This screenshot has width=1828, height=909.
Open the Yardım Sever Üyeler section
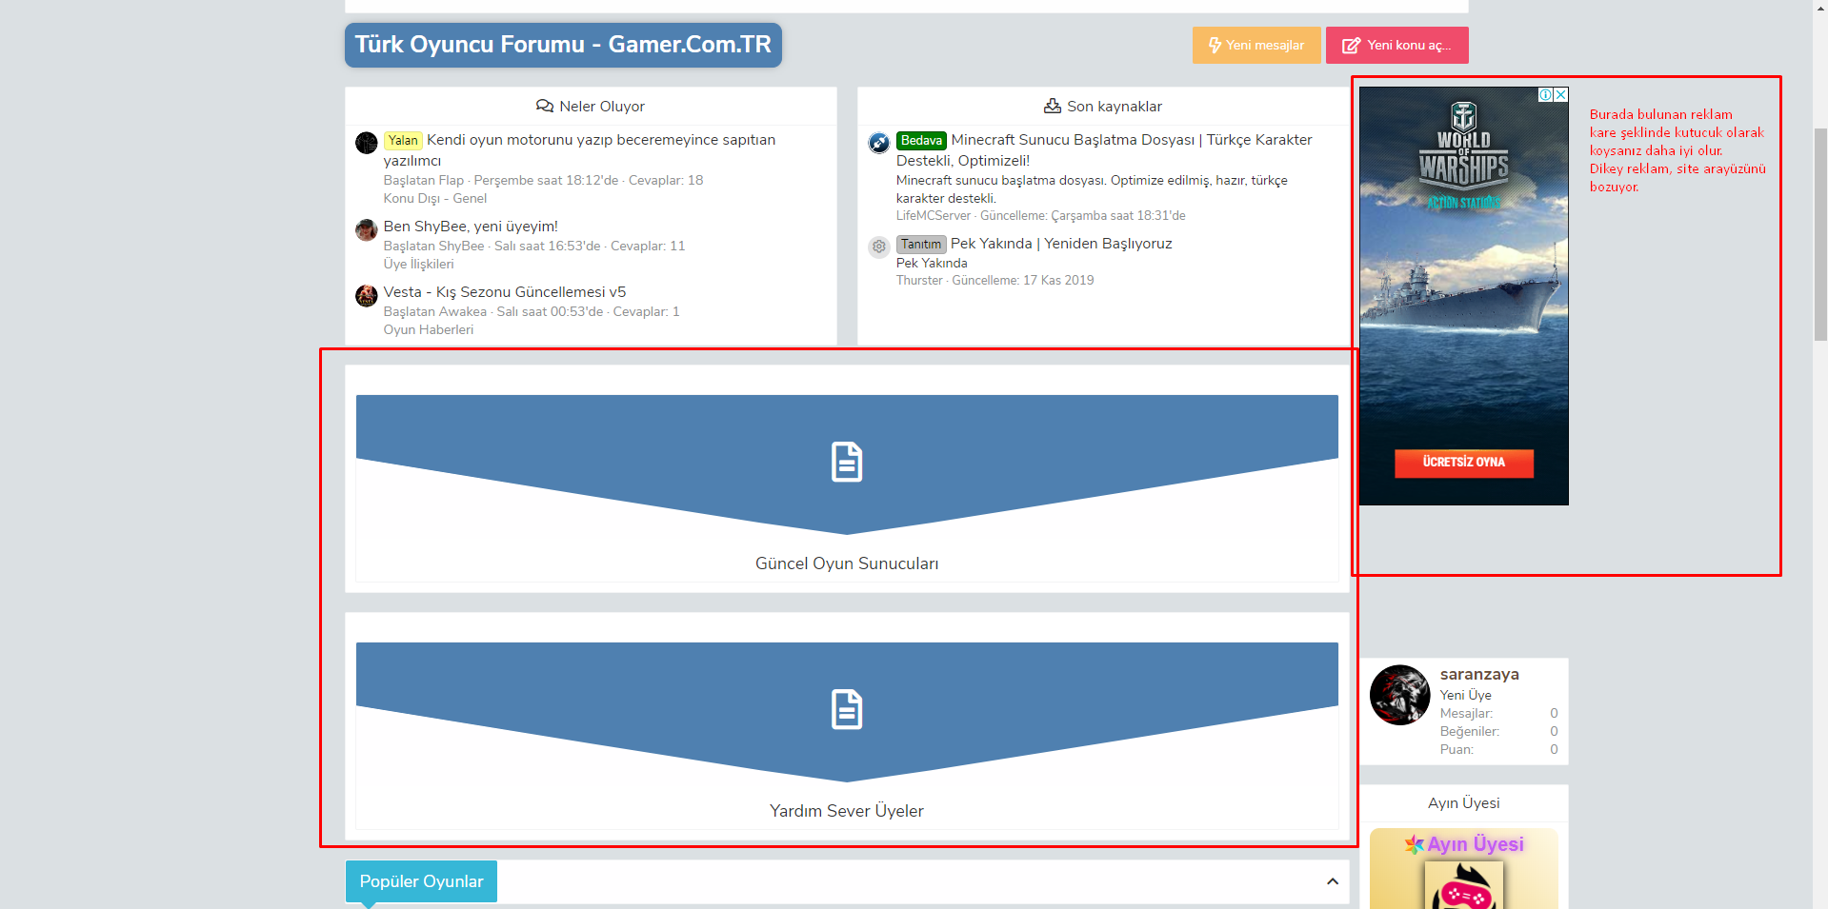click(847, 811)
